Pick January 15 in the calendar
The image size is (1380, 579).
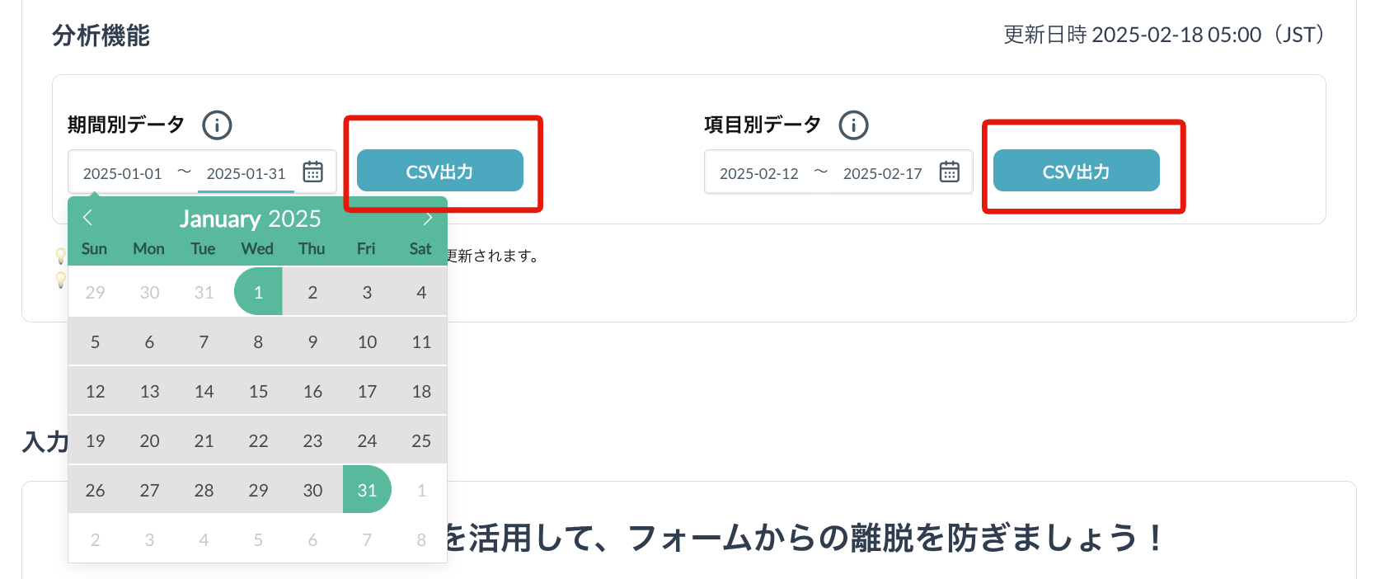click(x=258, y=391)
